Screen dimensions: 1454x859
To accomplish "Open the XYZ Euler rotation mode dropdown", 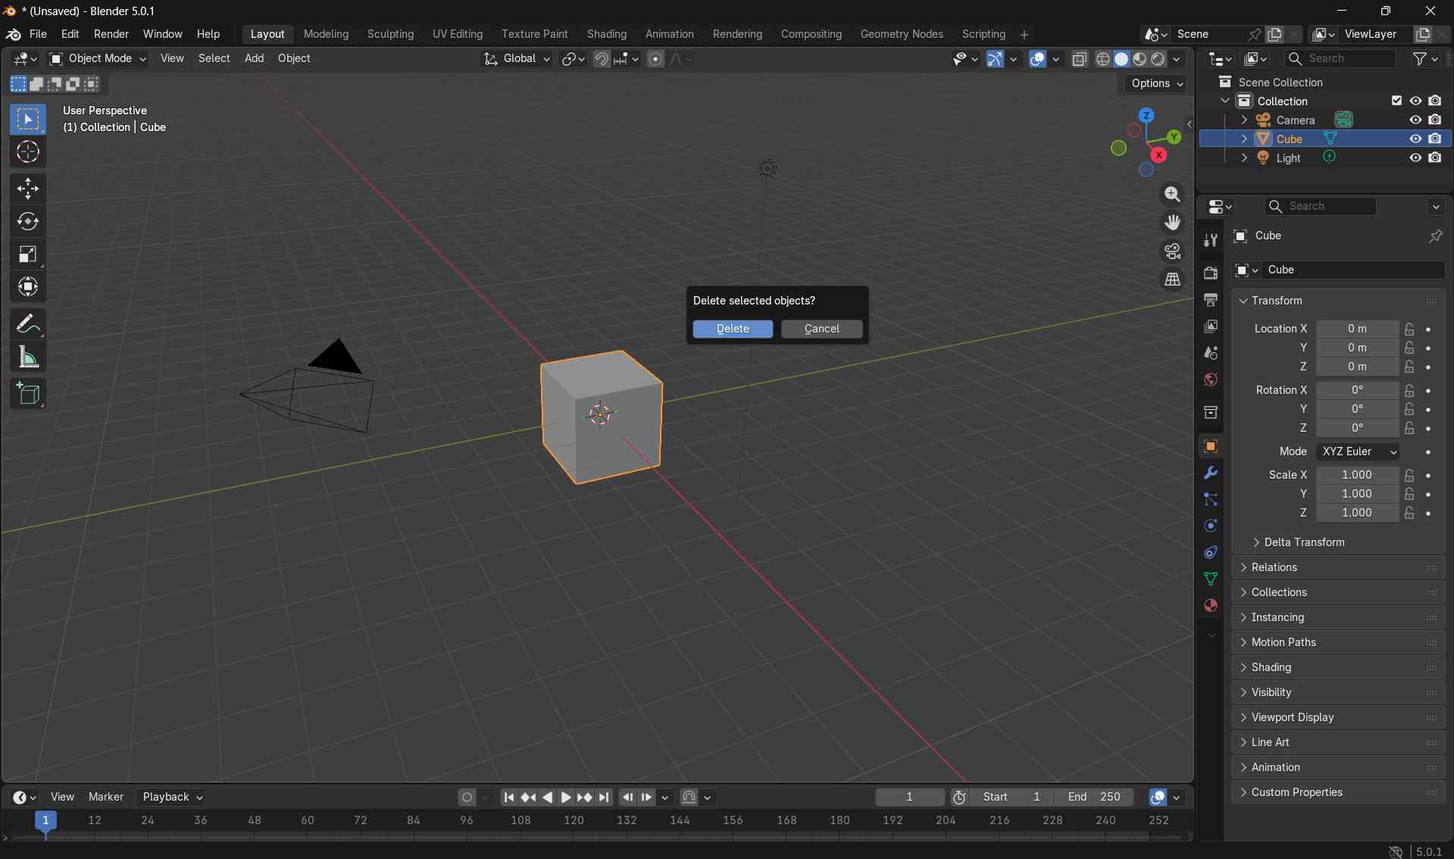I will (1359, 451).
